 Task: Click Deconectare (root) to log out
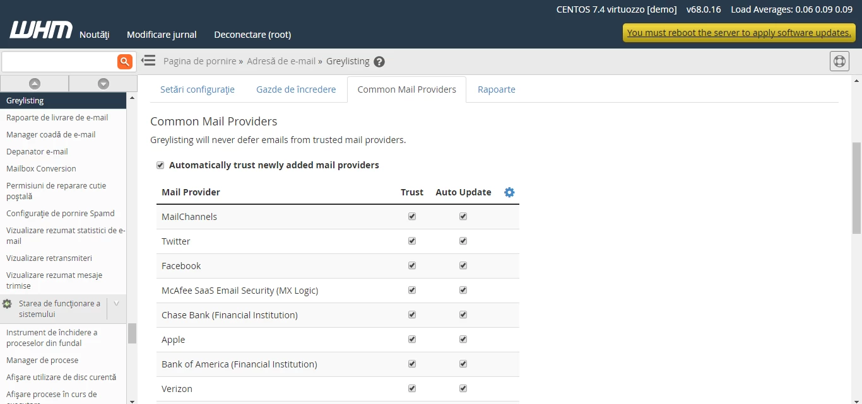click(252, 35)
